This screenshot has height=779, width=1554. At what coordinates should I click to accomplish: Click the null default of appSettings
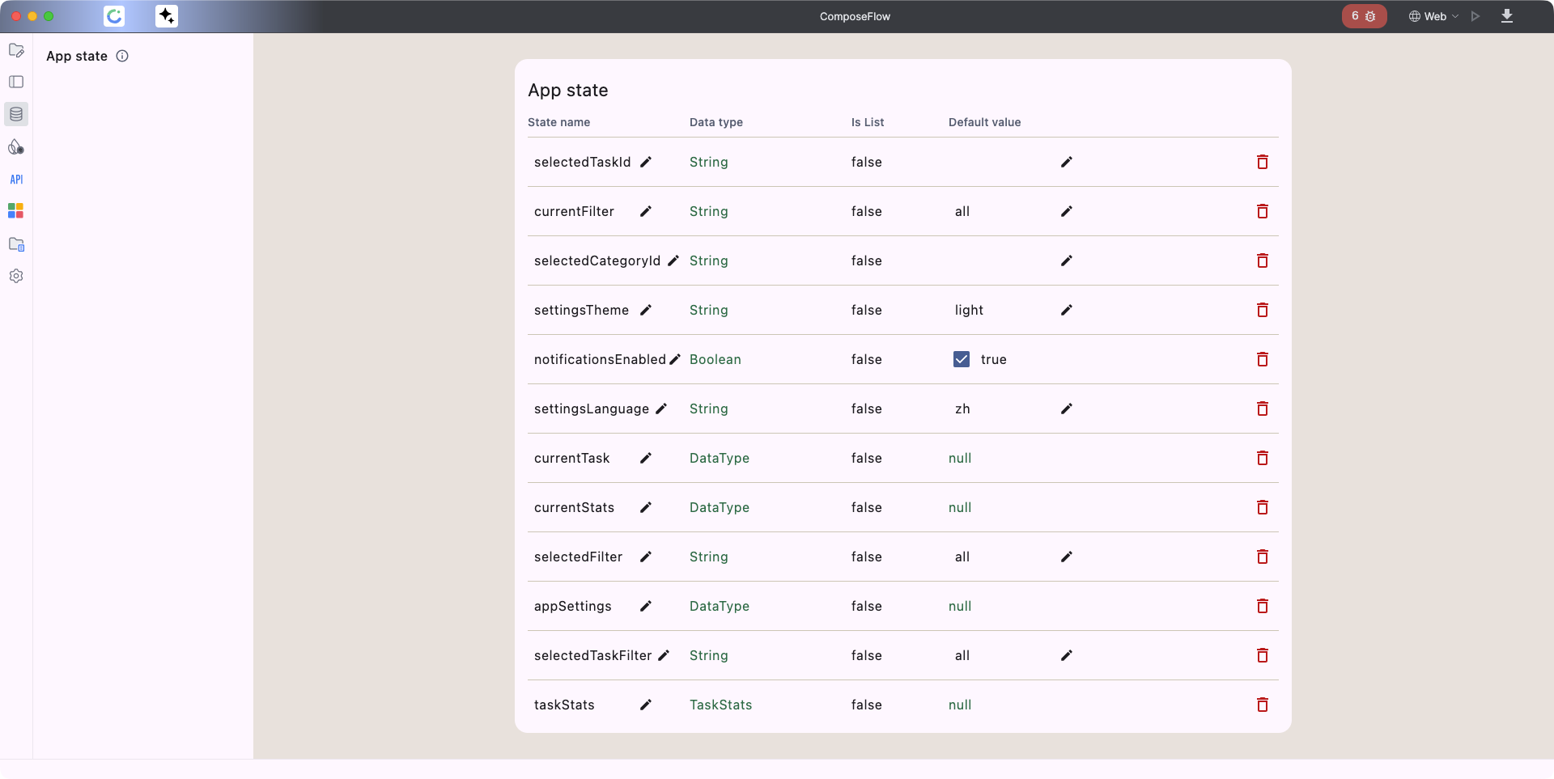(960, 606)
